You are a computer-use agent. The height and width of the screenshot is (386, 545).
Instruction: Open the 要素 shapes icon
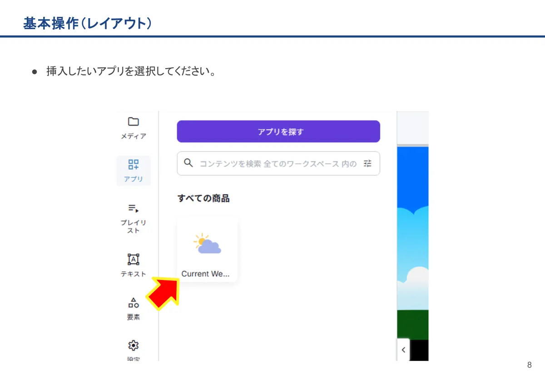click(133, 302)
